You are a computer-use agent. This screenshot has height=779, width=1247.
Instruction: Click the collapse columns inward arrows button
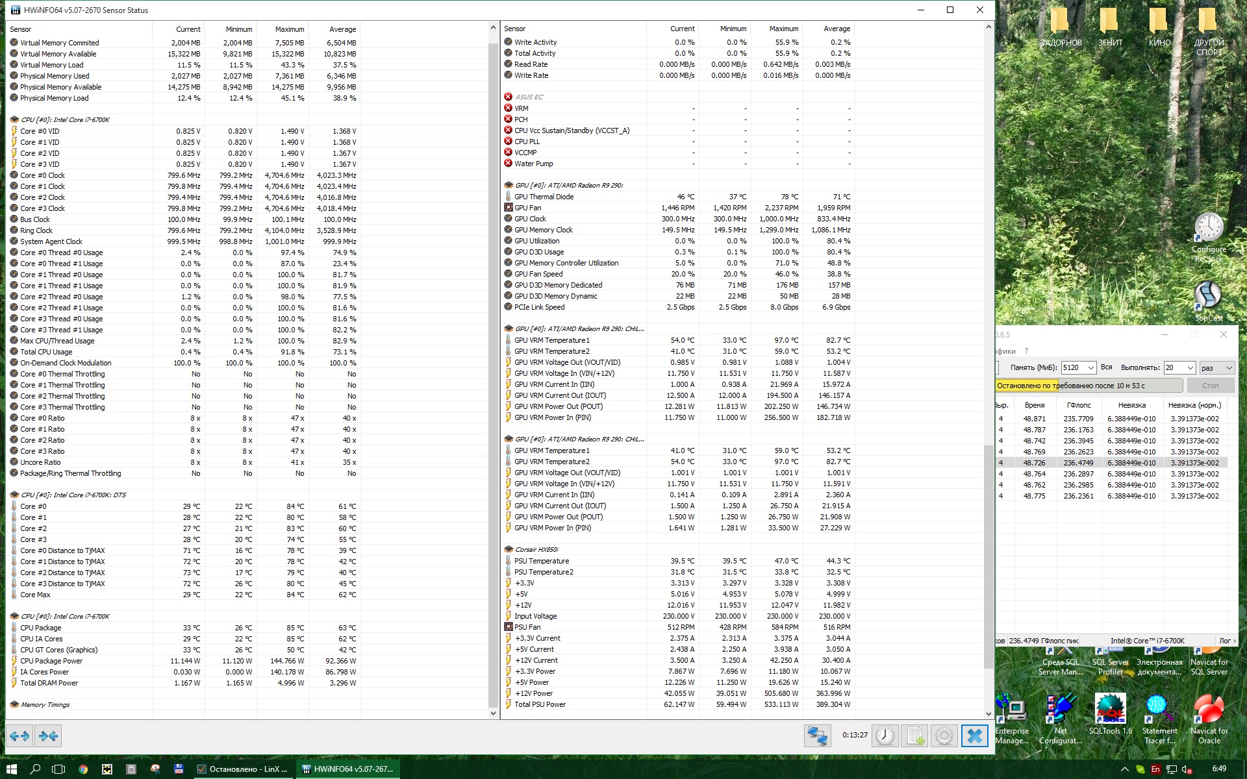tap(49, 736)
